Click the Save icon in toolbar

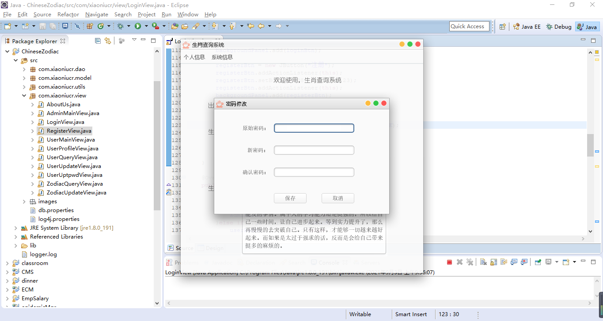[x=43, y=26]
